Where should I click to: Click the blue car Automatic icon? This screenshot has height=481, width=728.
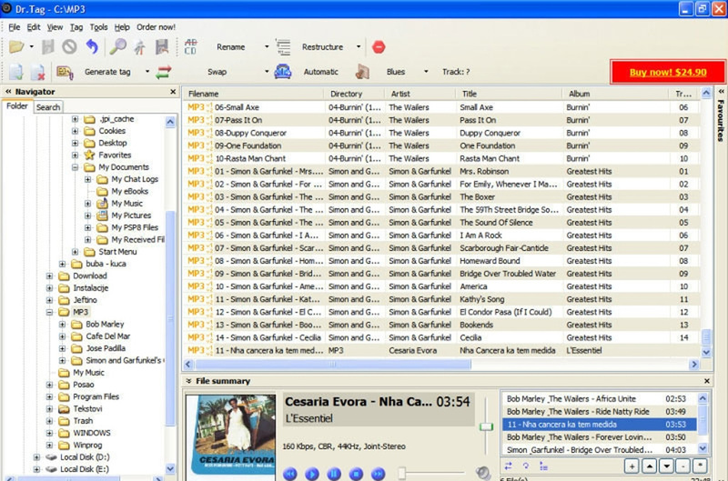(283, 72)
